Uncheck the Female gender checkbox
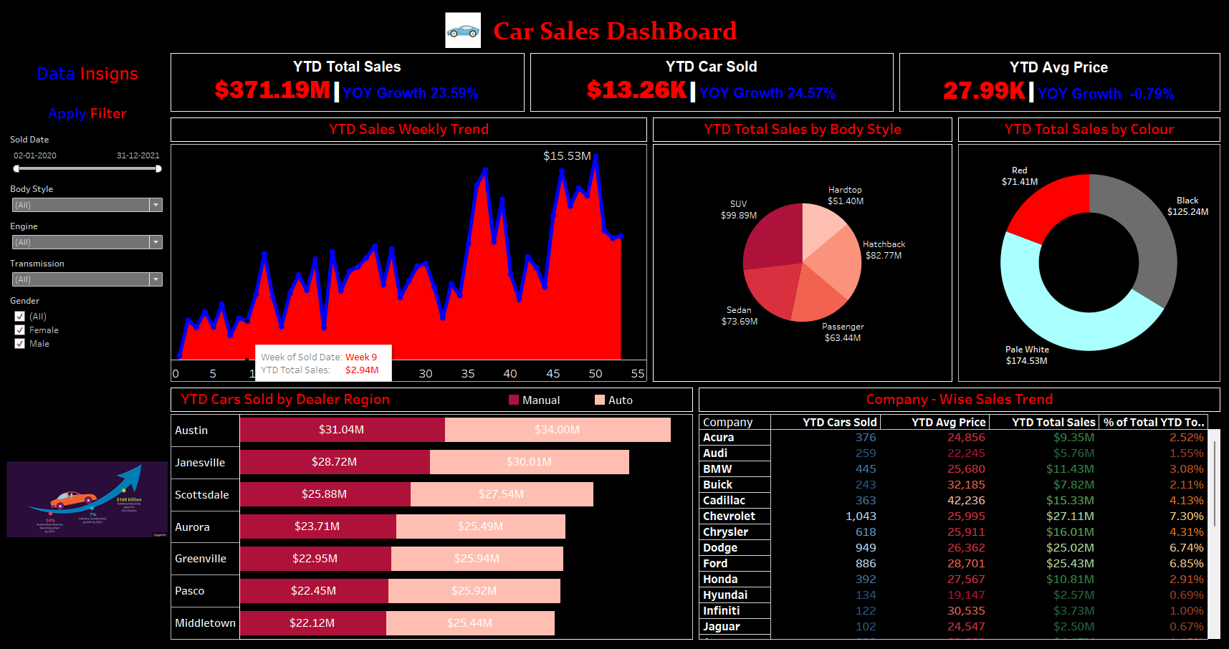This screenshot has width=1229, height=649. click(x=20, y=330)
